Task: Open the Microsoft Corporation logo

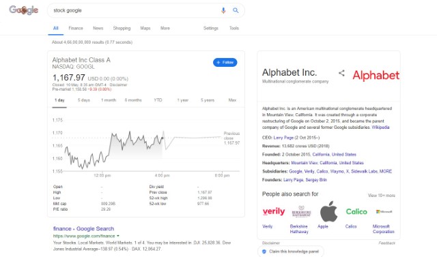Action: coord(384,211)
